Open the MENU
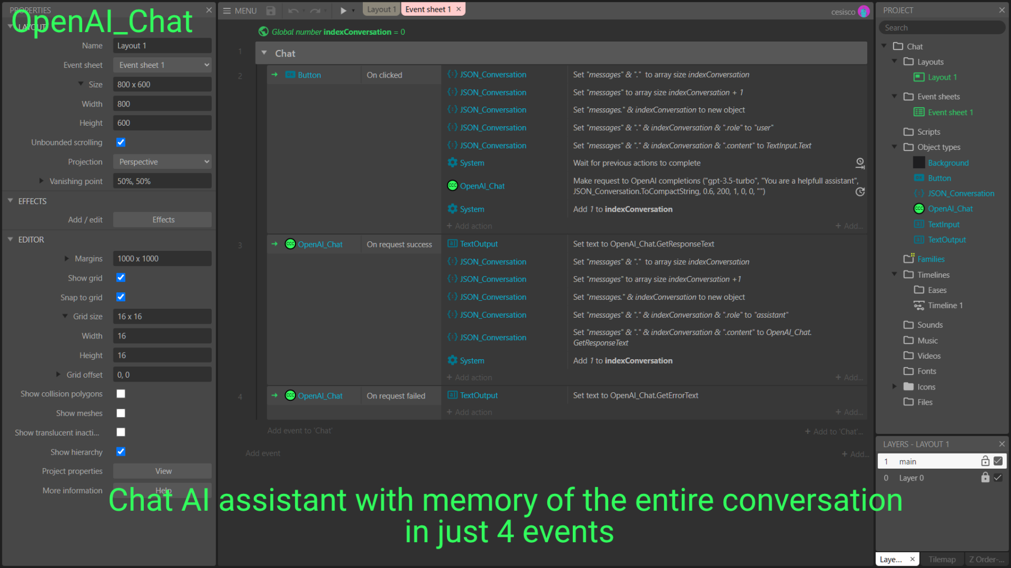 (240, 10)
